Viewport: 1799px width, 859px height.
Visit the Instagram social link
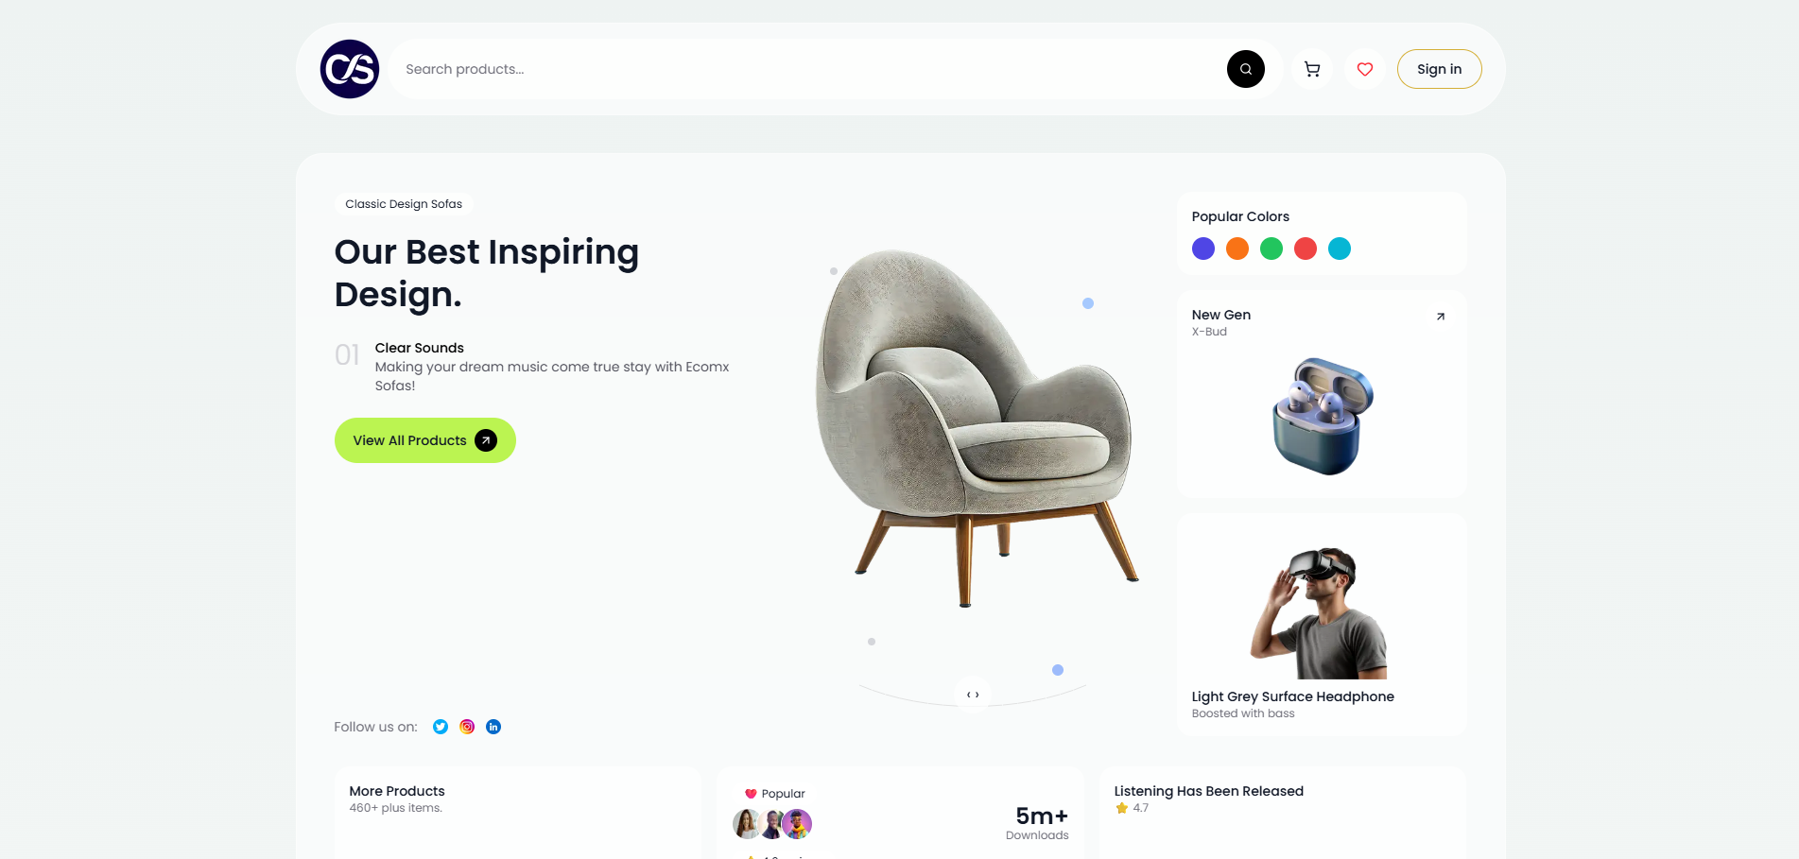coord(467,727)
